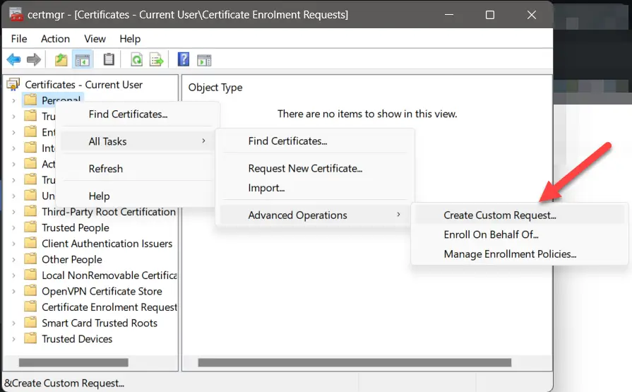Click the green Refresh toolbar icon
Image resolution: width=632 pixels, height=392 pixels.
[x=136, y=60]
